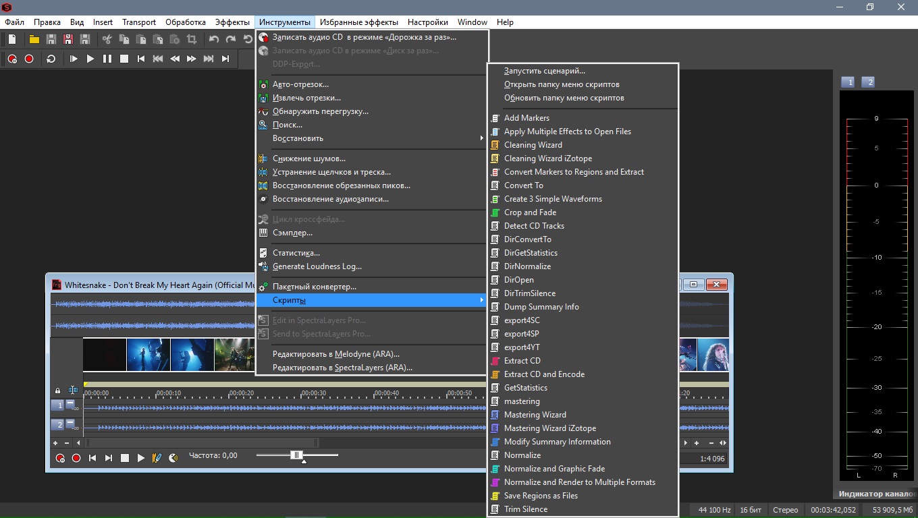
Task: Click Пакетный конвертер... menu entry
Action: (314, 287)
